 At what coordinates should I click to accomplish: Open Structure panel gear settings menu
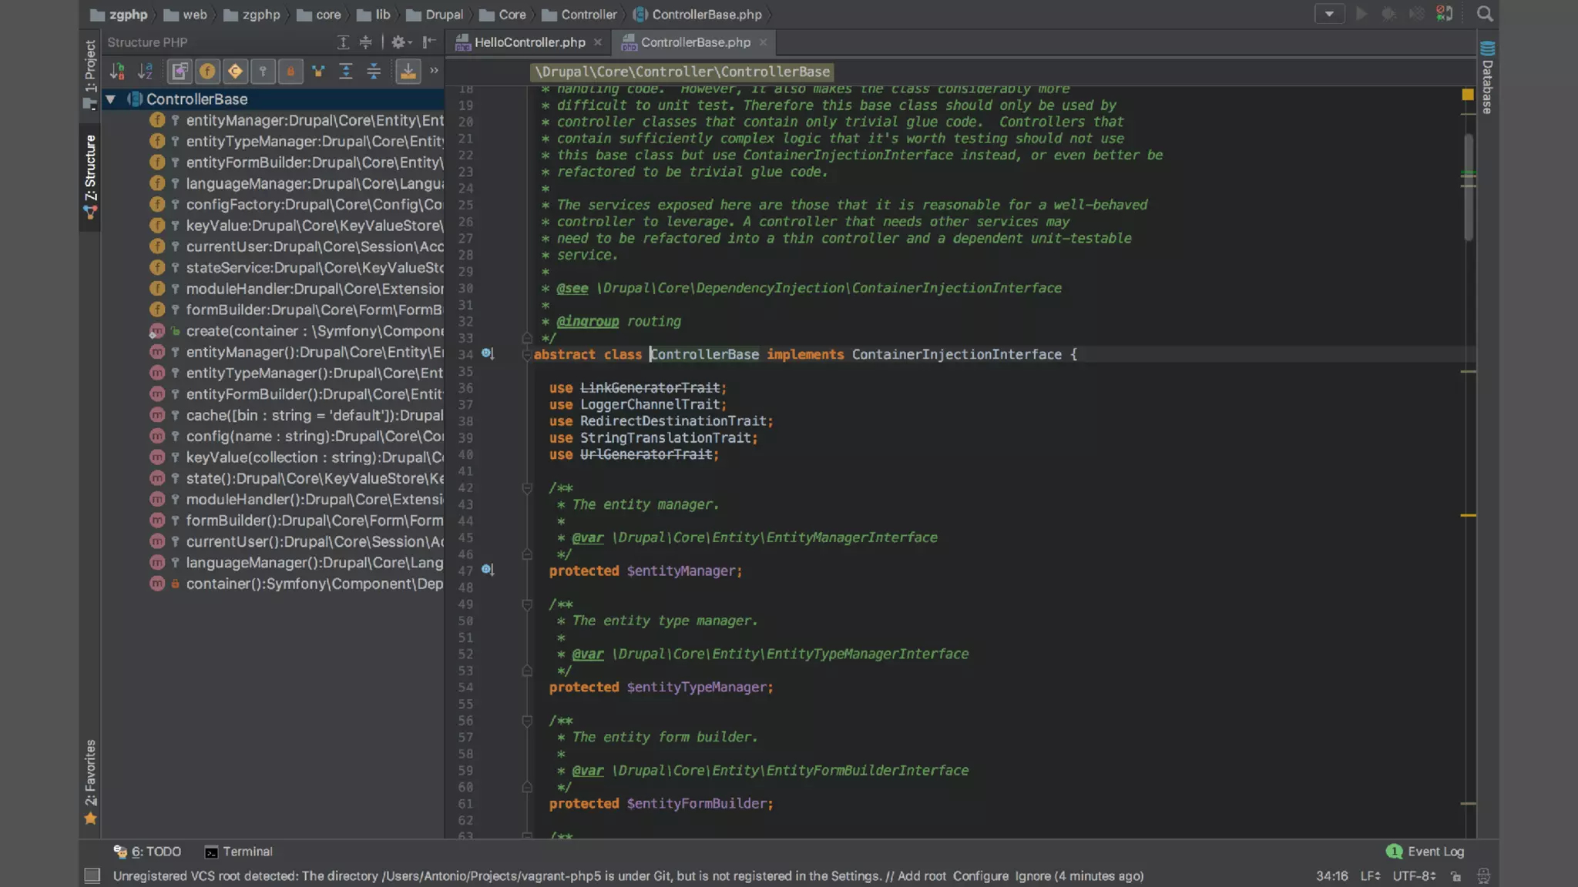click(398, 42)
